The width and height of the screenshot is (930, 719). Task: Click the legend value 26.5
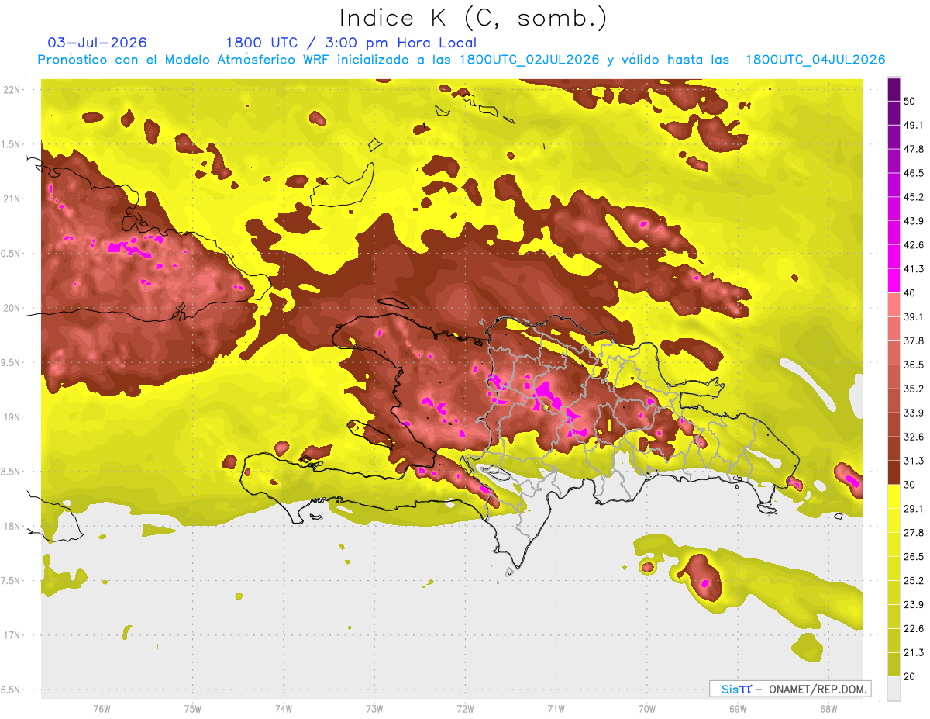(x=914, y=557)
